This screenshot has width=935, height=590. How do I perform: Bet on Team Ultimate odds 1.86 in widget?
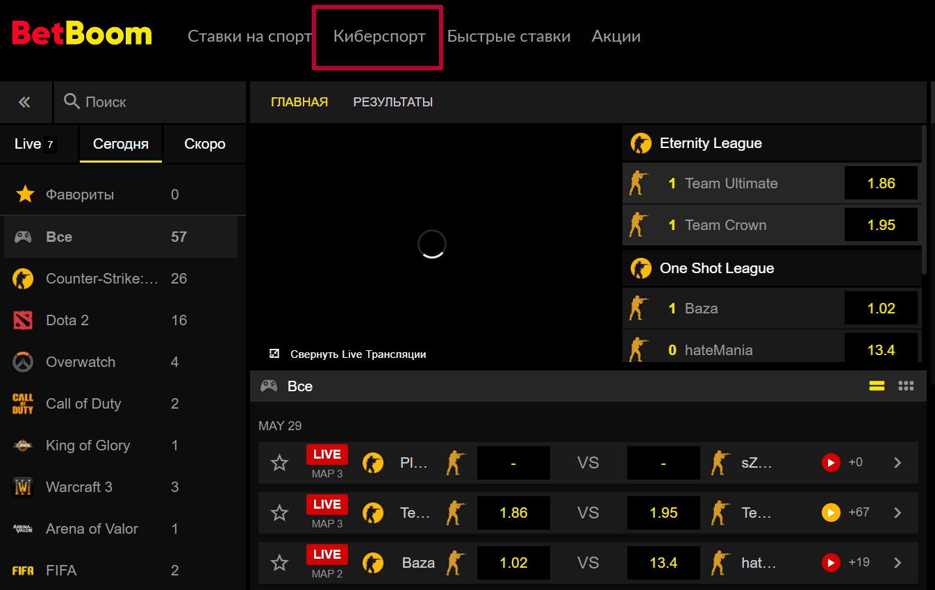click(x=881, y=183)
